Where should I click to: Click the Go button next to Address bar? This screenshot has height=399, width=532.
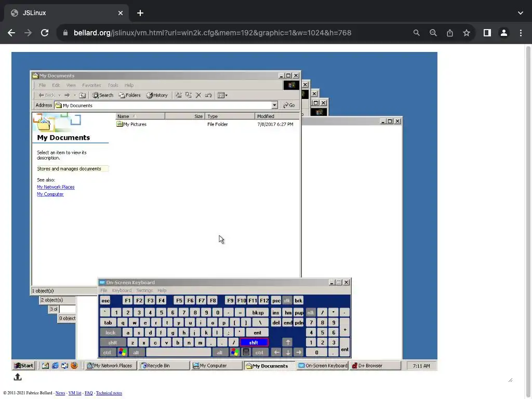(289, 105)
